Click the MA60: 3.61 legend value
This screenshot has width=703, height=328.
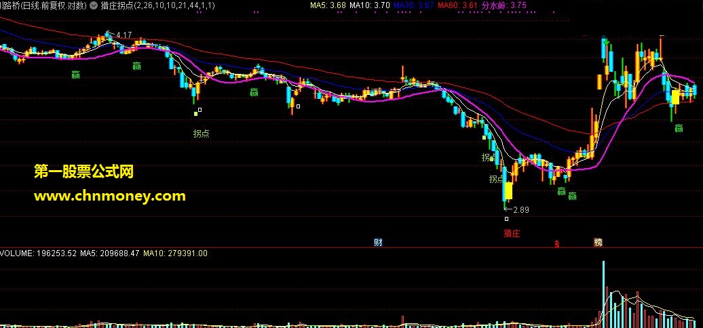point(457,6)
